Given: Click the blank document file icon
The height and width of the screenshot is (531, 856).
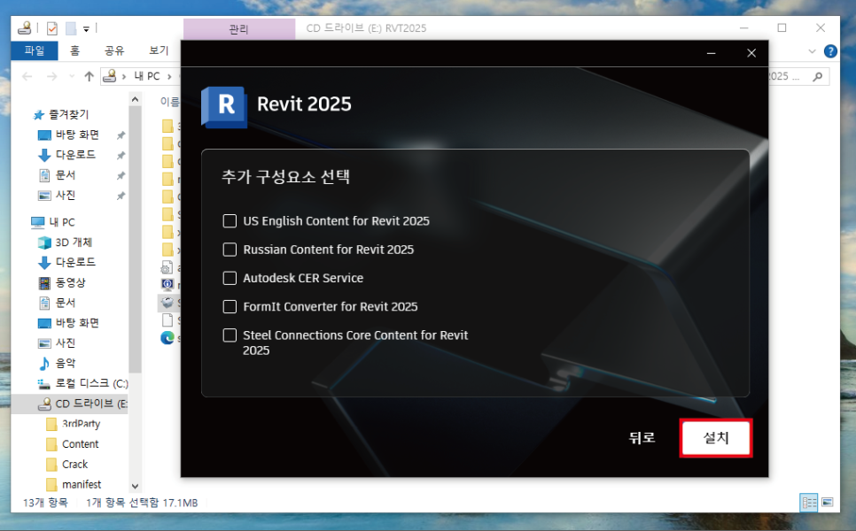Looking at the screenshot, I should 167,320.
